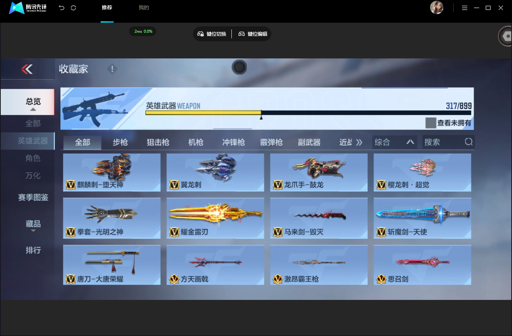Select 角色 in the sidebar
This screenshot has width=512, height=336.
click(x=33, y=158)
